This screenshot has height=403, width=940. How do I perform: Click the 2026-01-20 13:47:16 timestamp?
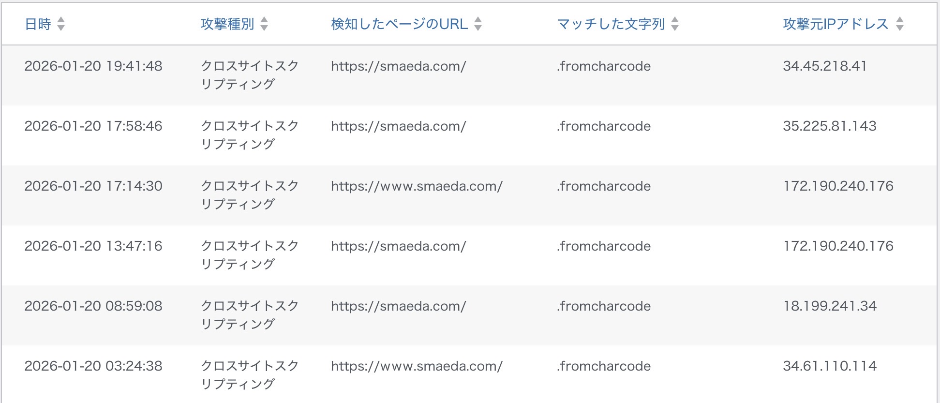click(x=93, y=246)
